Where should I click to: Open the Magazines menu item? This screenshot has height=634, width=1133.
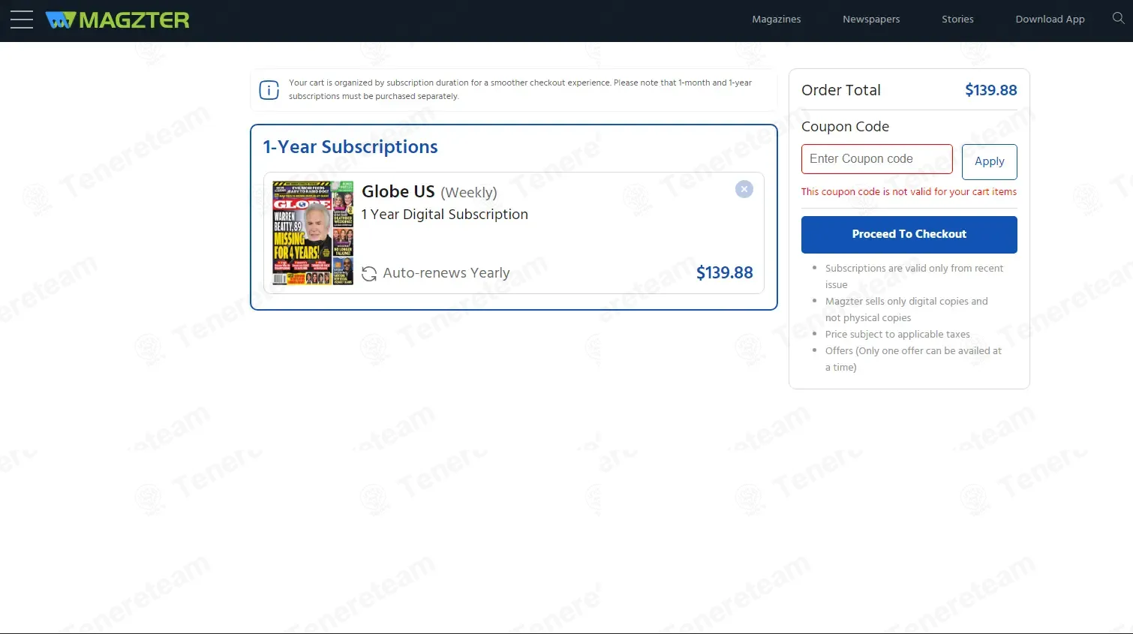[x=777, y=20]
